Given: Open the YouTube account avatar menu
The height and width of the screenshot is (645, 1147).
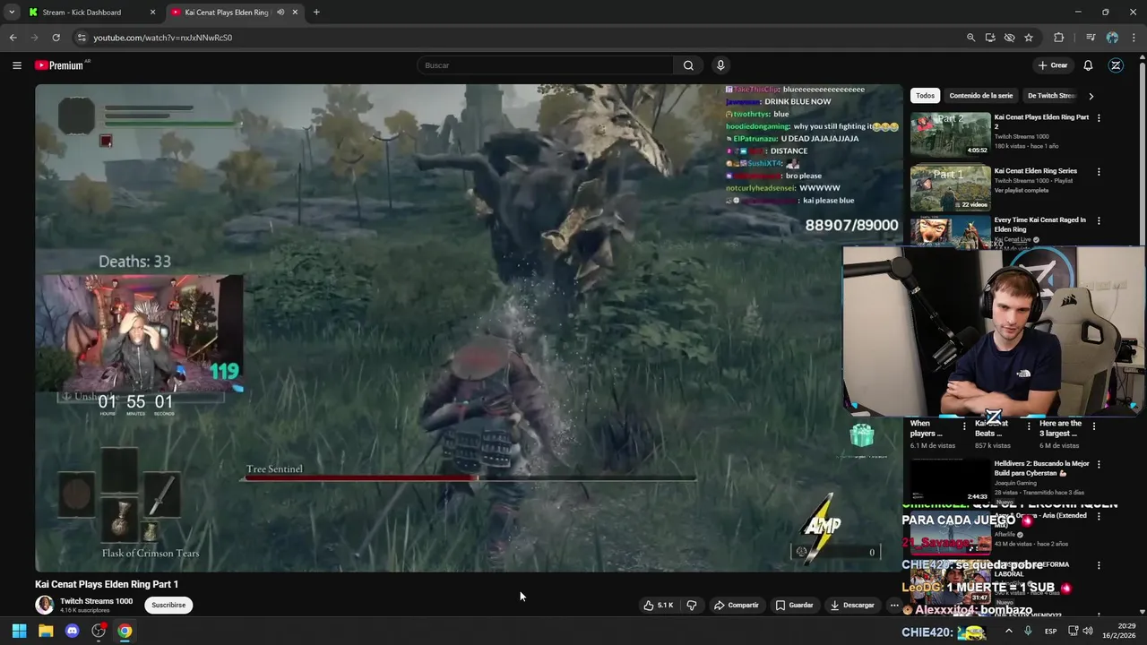Looking at the screenshot, I should tap(1116, 65).
